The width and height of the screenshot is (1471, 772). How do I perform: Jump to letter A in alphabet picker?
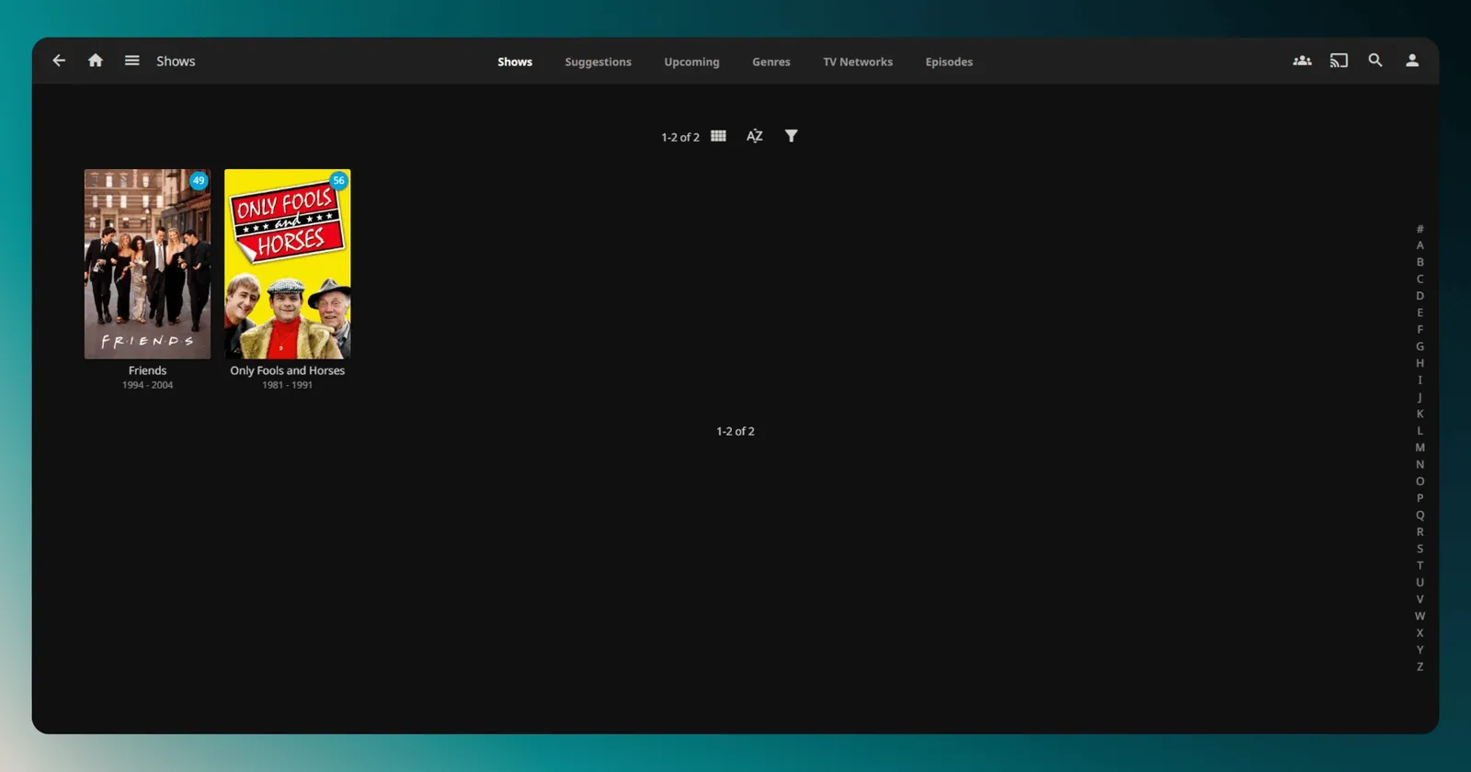[x=1420, y=245]
